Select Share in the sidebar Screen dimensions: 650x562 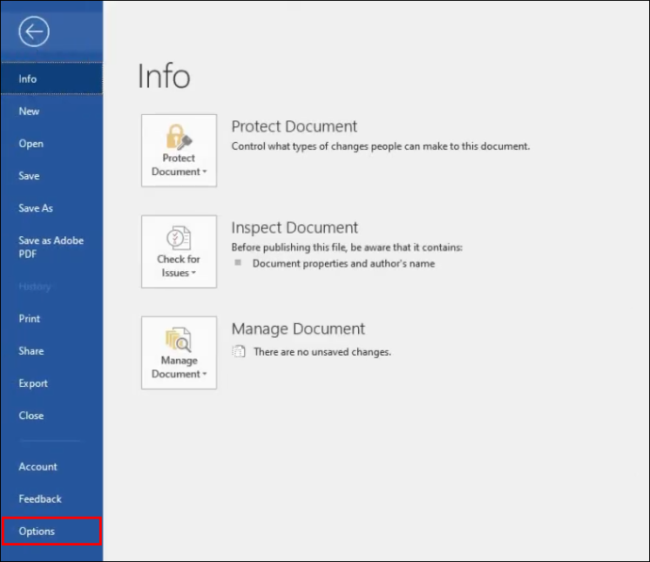point(52,351)
